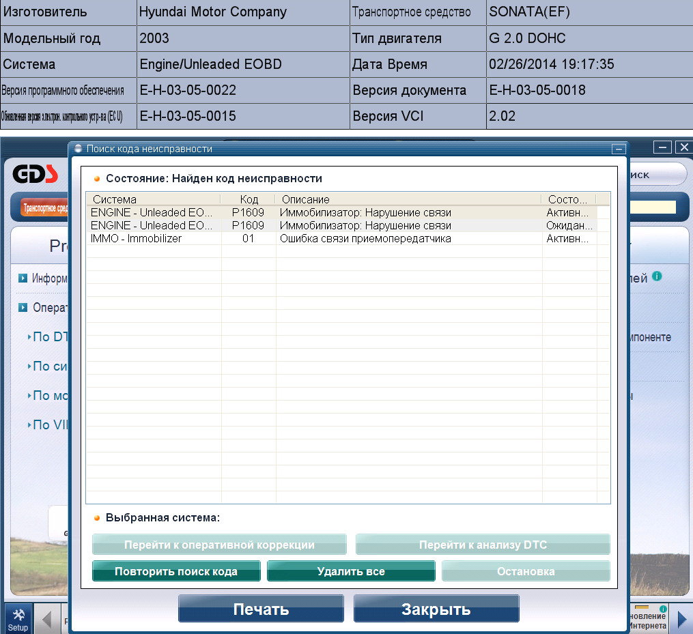Click 'Перейти к анализу DTC' button
Viewport: 693px width, 634px height.
(x=483, y=545)
